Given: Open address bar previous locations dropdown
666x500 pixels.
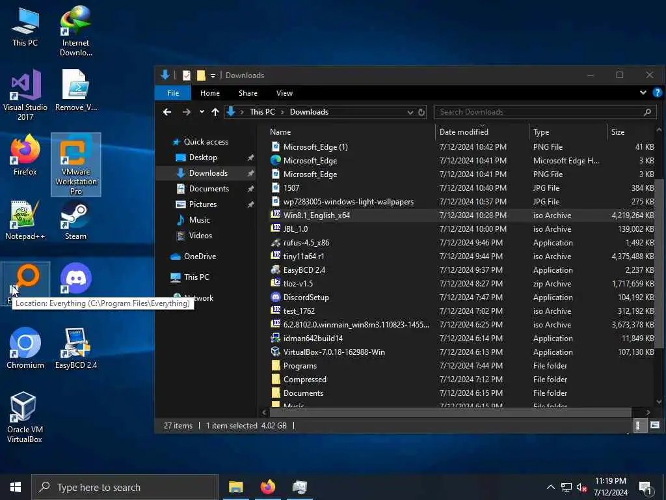Looking at the screenshot, I should coord(410,112).
